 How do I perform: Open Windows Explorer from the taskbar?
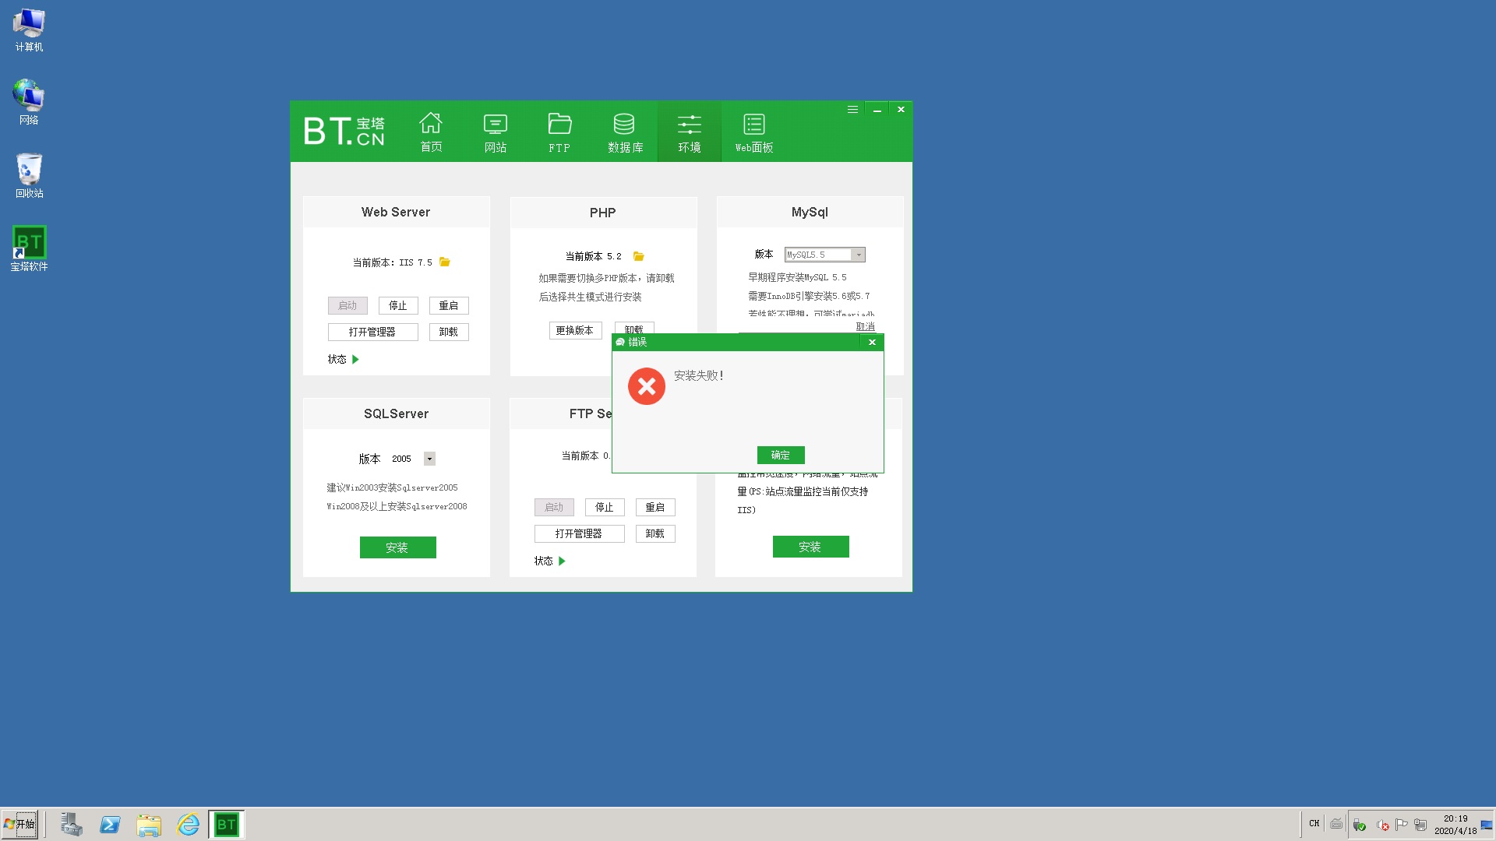(148, 825)
